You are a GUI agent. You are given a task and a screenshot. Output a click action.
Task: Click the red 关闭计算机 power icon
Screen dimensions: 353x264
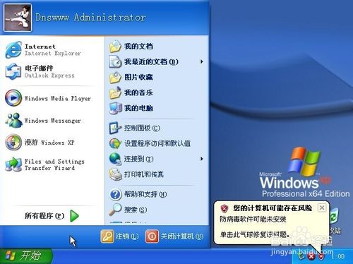152,236
